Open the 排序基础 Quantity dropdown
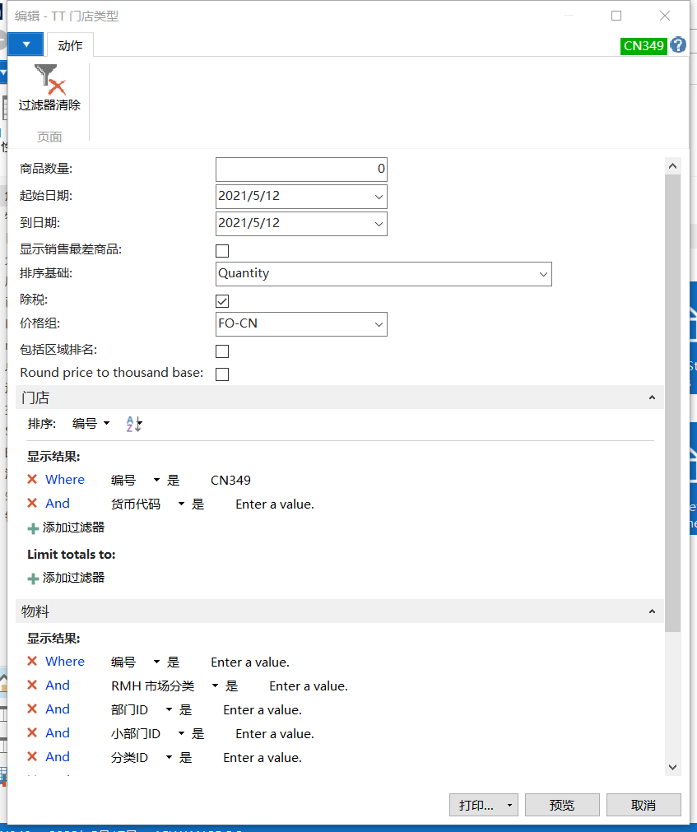697x832 pixels. click(x=543, y=274)
